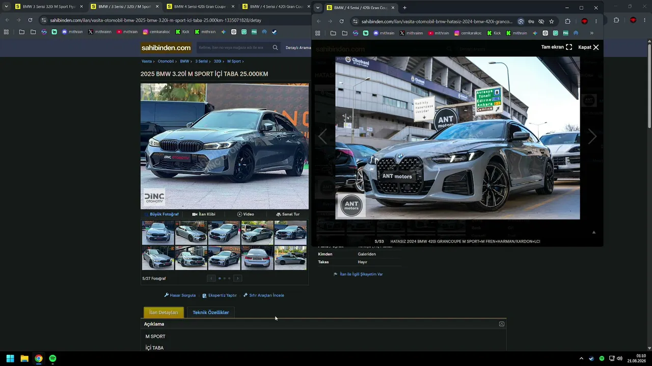Open the Steam bookmark in the back window

click(274, 32)
